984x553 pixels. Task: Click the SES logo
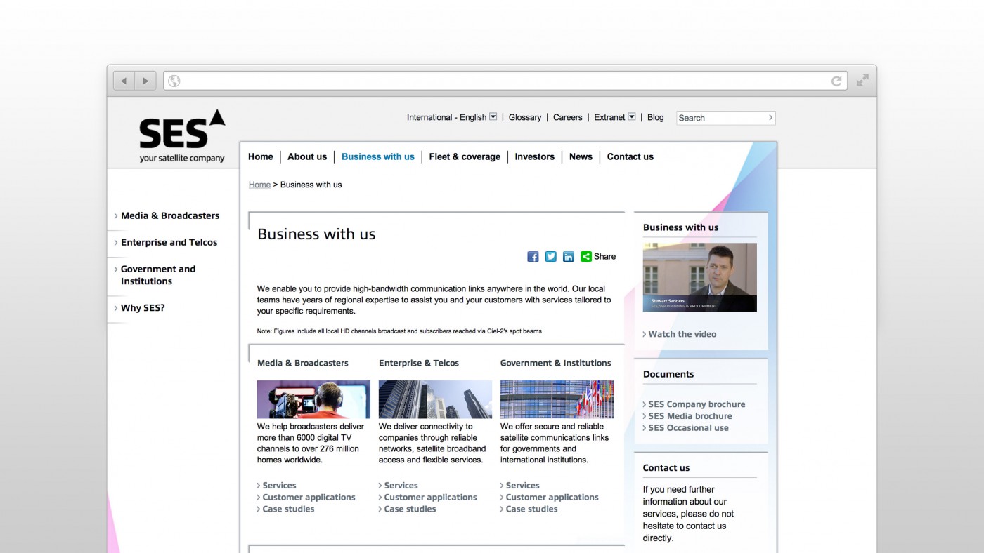point(182,136)
